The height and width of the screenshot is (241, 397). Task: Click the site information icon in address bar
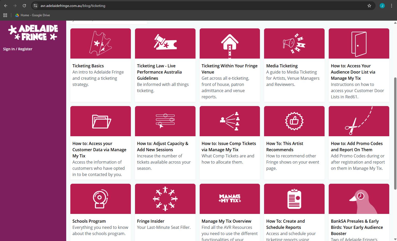35,6
